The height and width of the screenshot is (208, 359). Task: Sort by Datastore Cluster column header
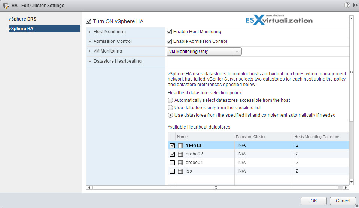pos(264,136)
